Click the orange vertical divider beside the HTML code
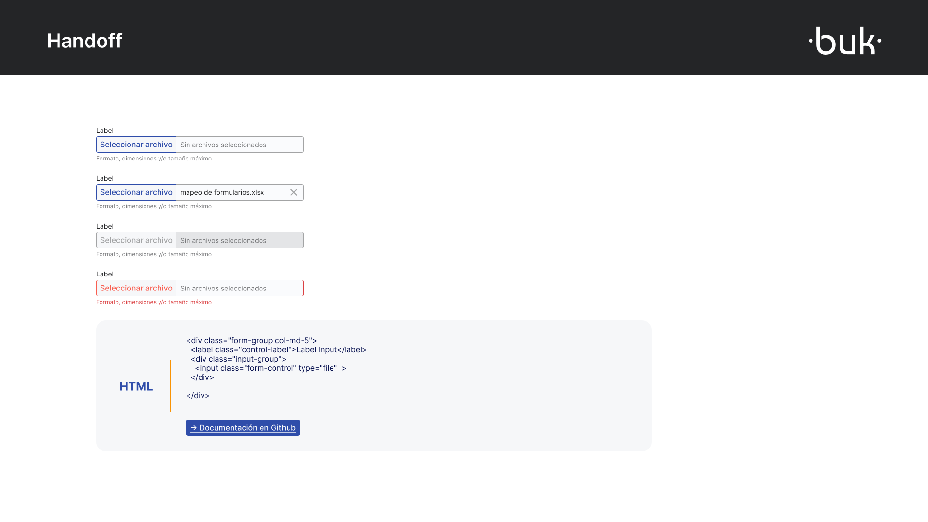928x522 pixels. point(171,386)
